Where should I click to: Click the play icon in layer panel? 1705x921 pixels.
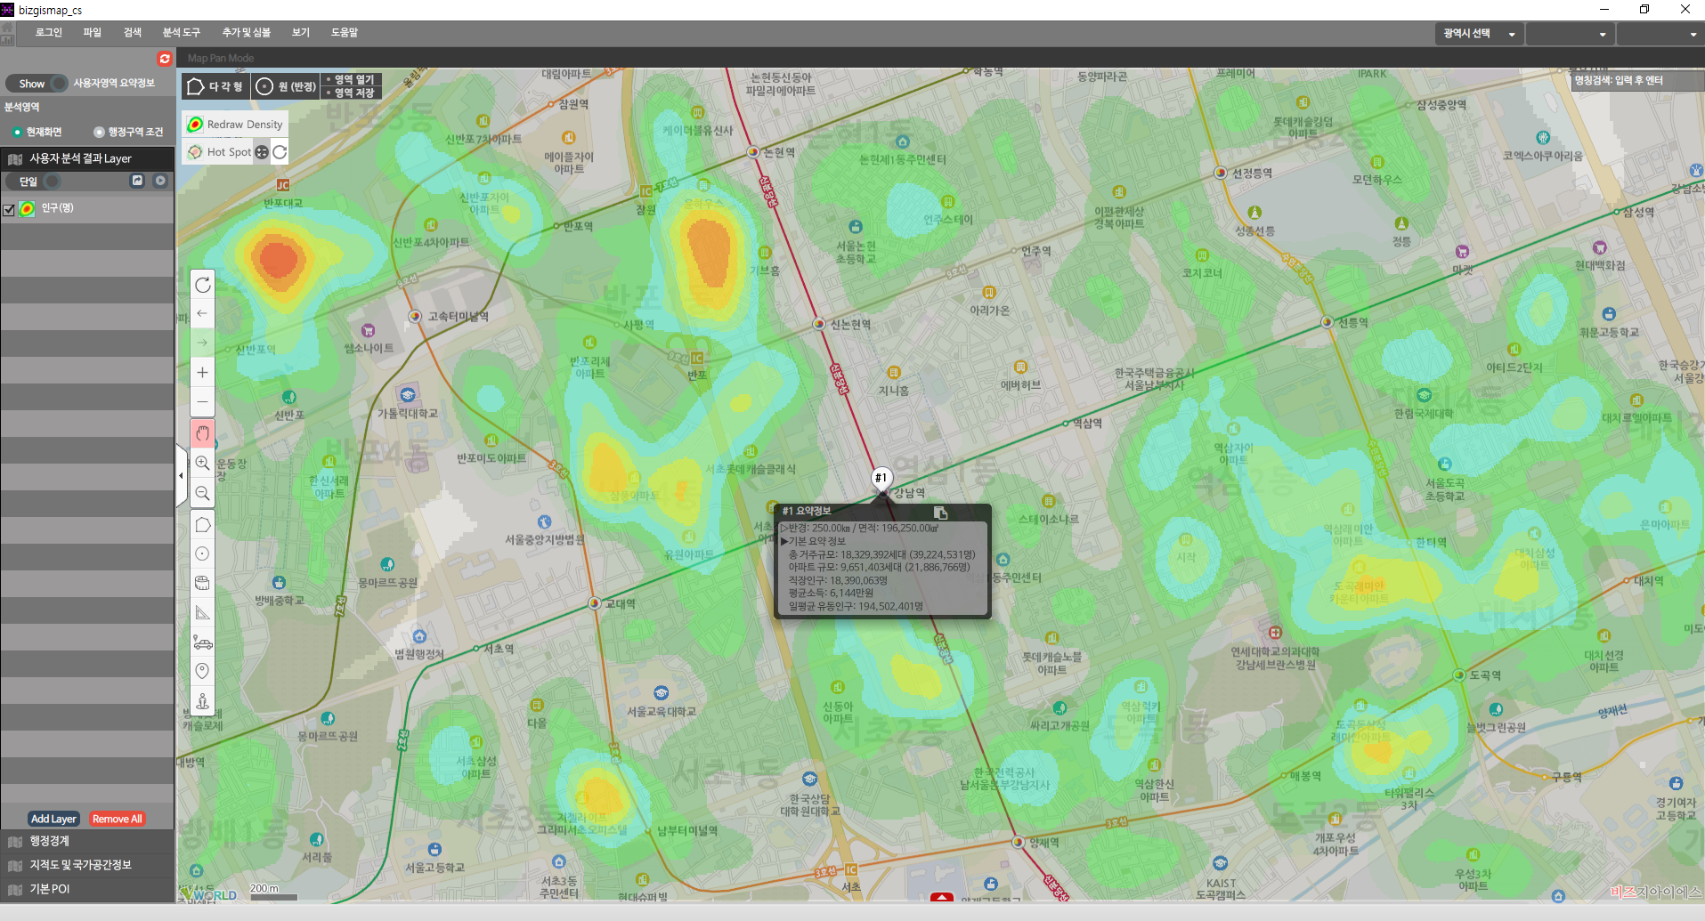tap(160, 181)
